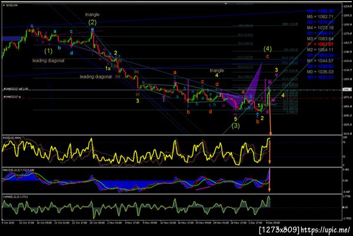This screenshot has height=236, width=353.
Task: Select the triangle text above wave (2)
Action: 92,15
